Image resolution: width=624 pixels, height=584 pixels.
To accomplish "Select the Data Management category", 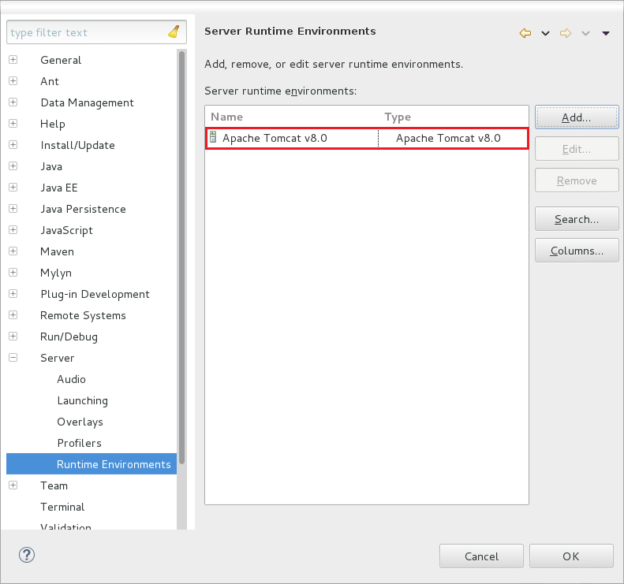I will tap(87, 102).
